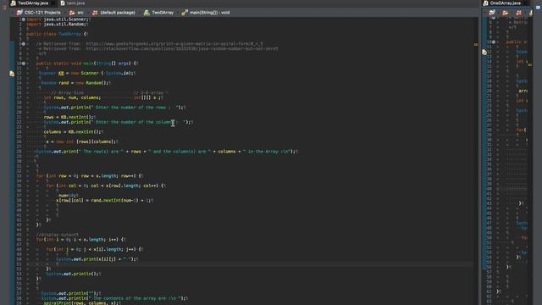Activate the OneDArray.java editor tab
The width and height of the screenshot is (542, 305).
click(x=505, y=3)
